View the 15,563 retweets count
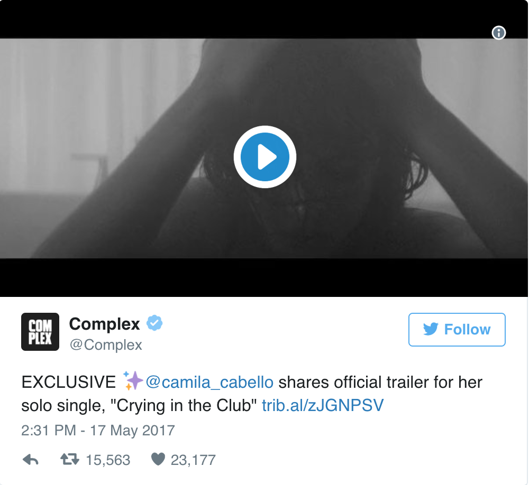 pyautogui.click(x=108, y=460)
